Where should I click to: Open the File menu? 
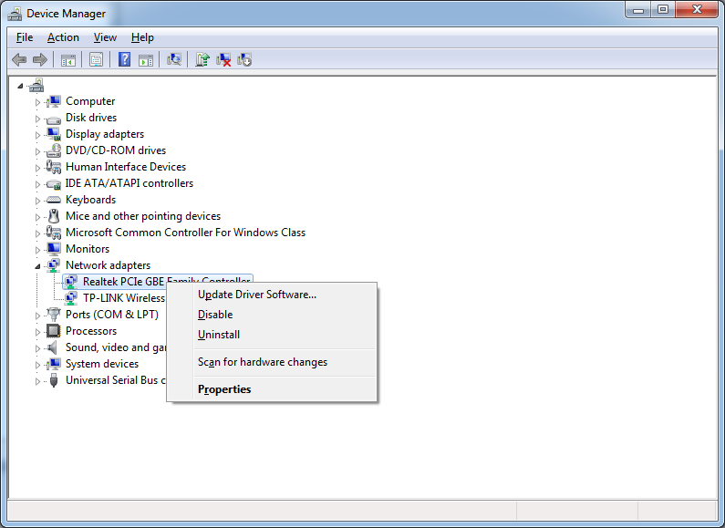pos(25,37)
